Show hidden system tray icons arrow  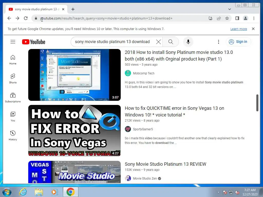pos(218,192)
